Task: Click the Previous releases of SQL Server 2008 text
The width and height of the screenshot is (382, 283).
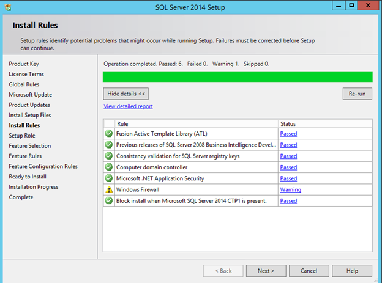Action: 196,145
